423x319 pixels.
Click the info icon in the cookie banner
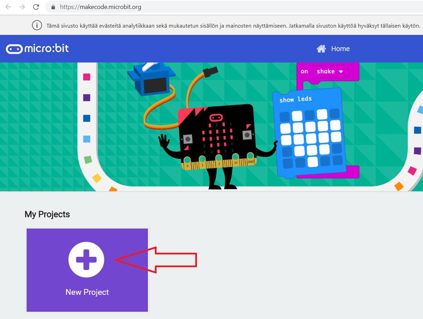(36, 25)
